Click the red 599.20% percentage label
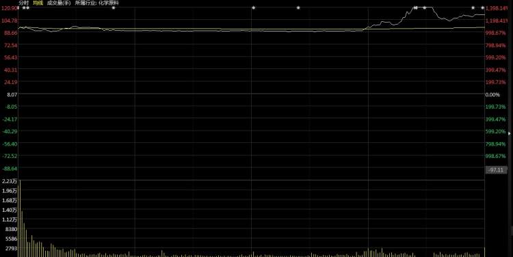Screen dimensions: 513x257 496,57
